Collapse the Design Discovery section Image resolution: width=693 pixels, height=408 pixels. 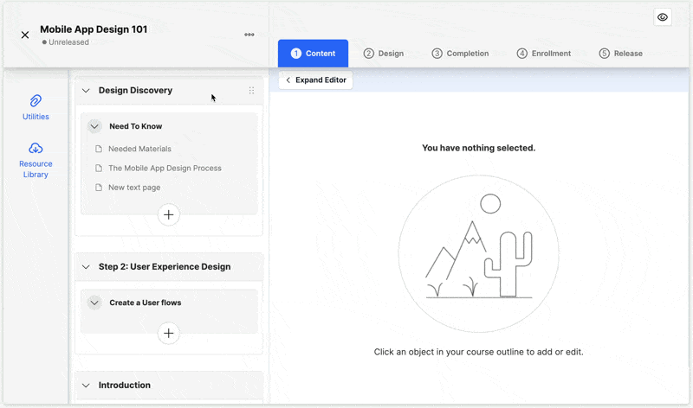[86, 91]
